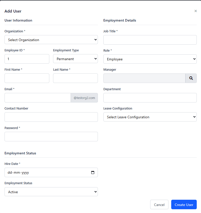The width and height of the screenshot is (201, 213).
Task: Click the Hire Date dd-mm-yyyy field
Action: coord(45,172)
